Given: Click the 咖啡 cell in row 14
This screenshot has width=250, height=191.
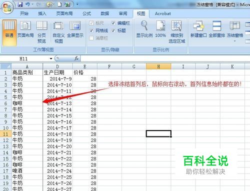Looking at the screenshot, I should (27, 152).
